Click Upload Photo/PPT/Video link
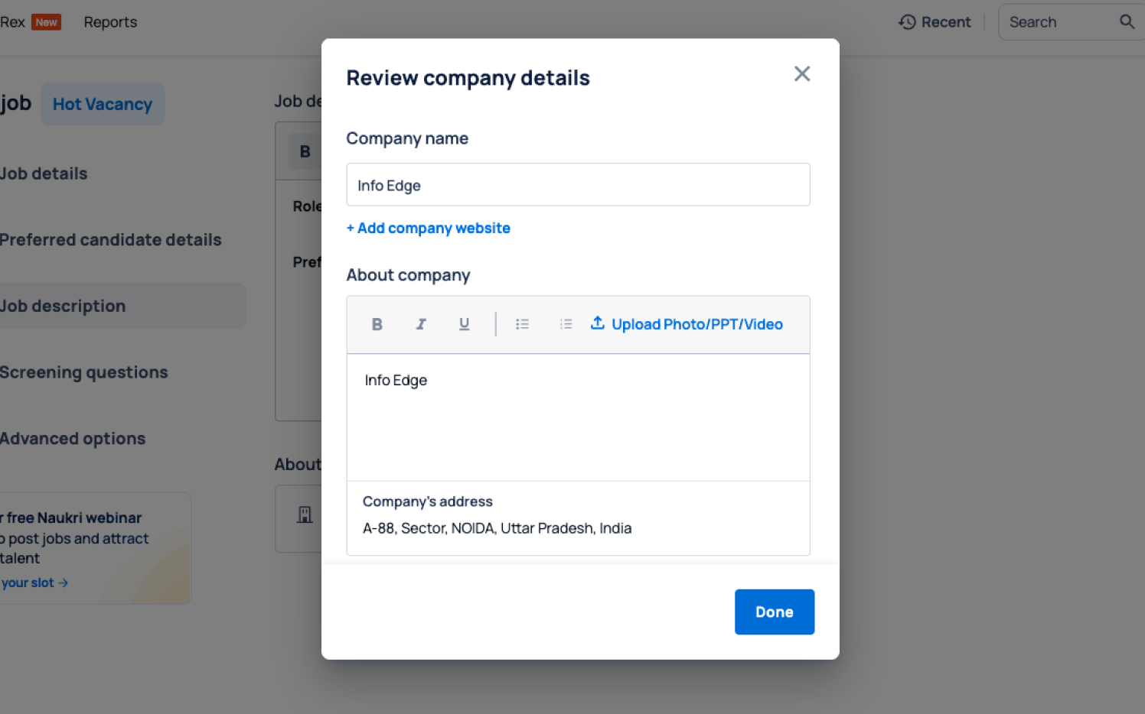This screenshot has width=1145, height=714. [x=696, y=324]
